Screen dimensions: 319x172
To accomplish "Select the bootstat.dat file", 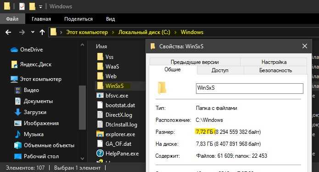I will pyautogui.click(x=120, y=105).
